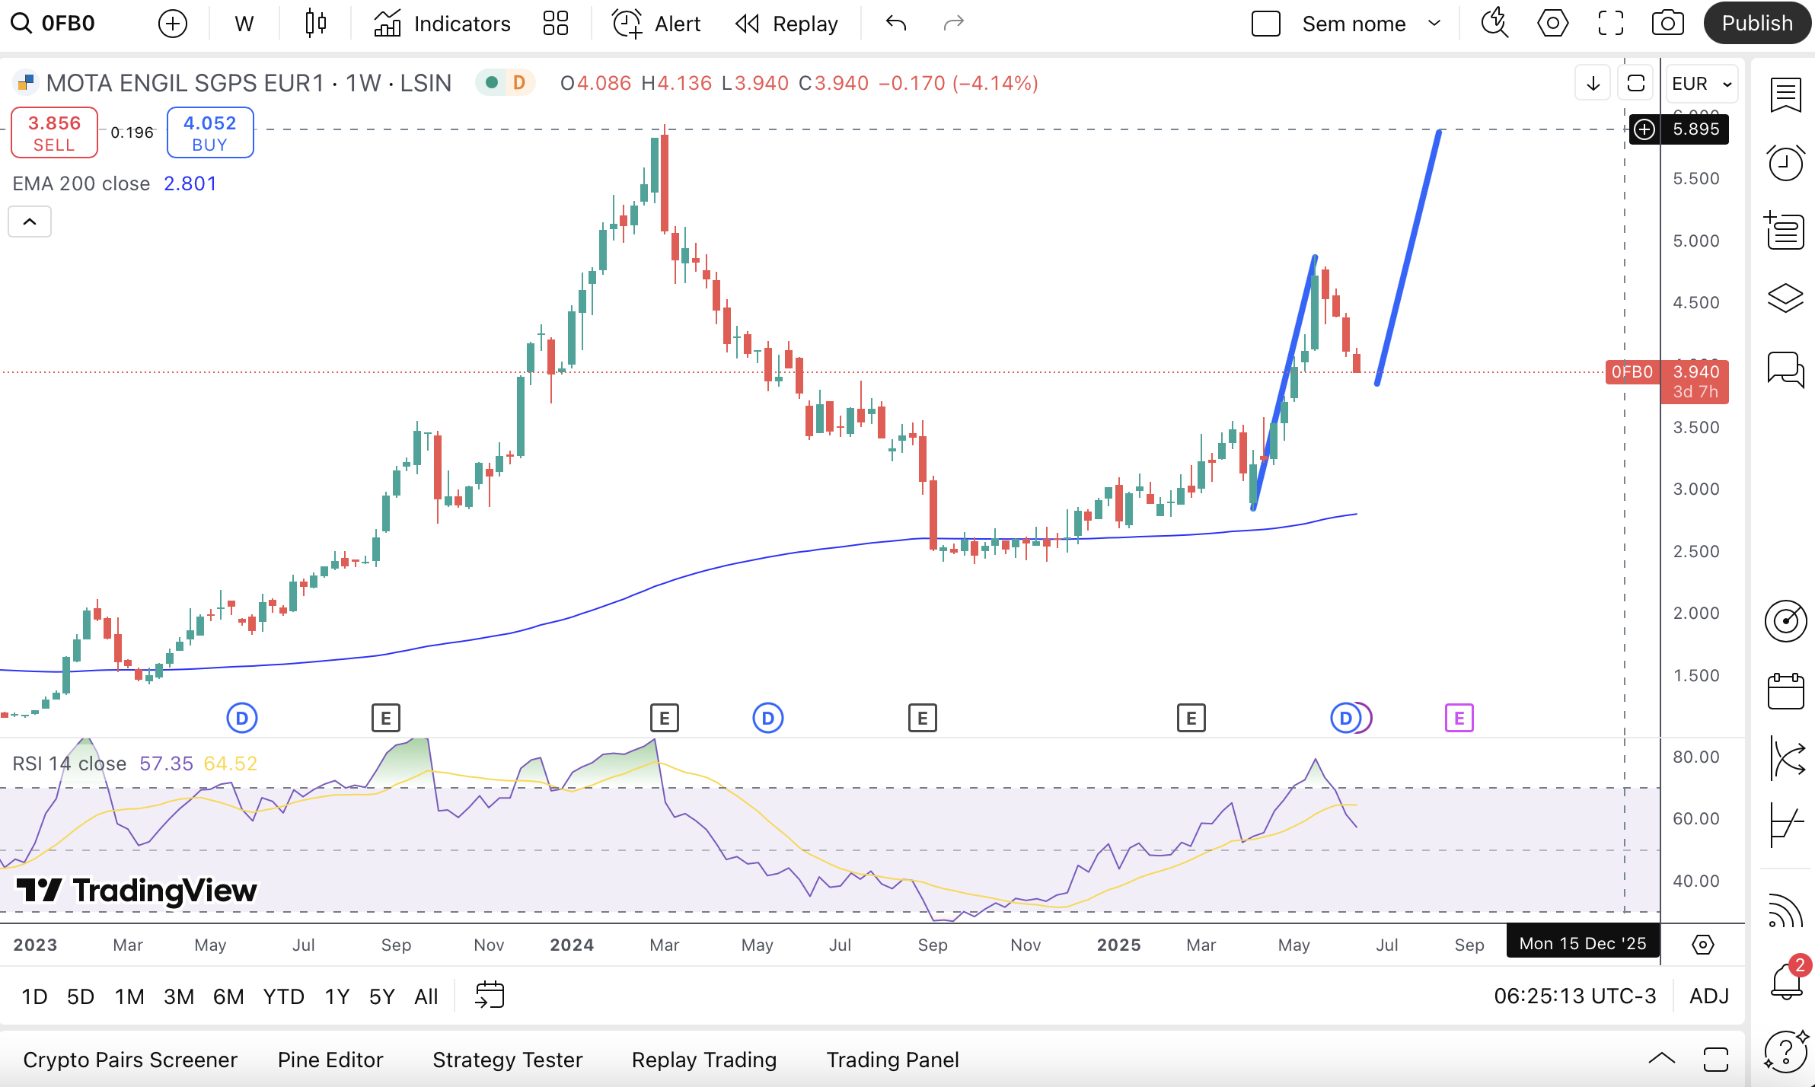Click the earnings E marker near Mar 2024
The height and width of the screenshot is (1087, 1815).
coord(664,718)
